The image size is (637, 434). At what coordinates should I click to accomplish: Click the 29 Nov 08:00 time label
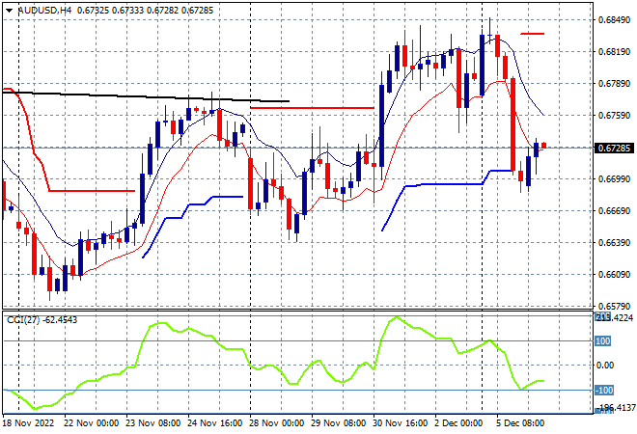click(x=339, y=423)
